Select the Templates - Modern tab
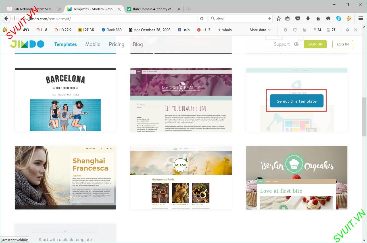367x243 pixels. (94, 9)
